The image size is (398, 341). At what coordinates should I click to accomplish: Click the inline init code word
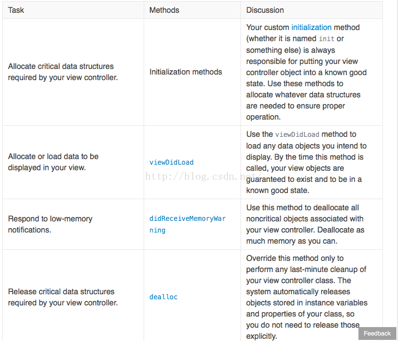click(x=326, y=39)
